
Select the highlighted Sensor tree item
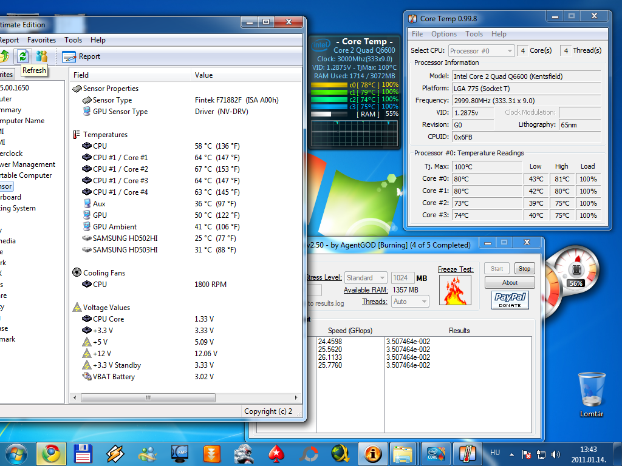pyautogui.click(x=6, y=186)
